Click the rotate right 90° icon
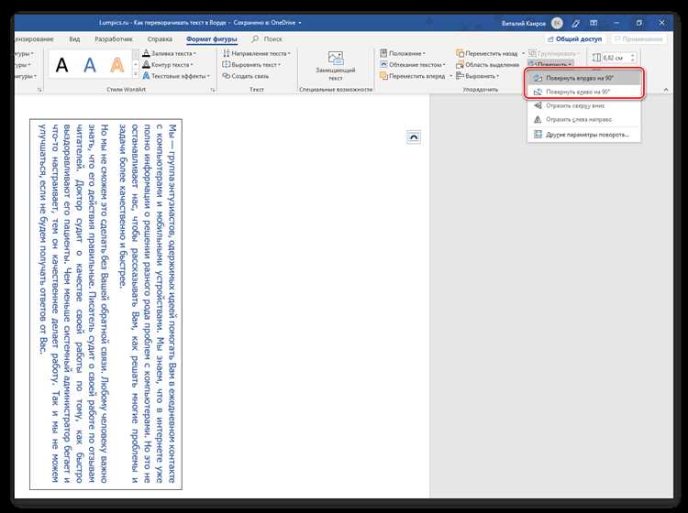This screenshot has width=688, height=513. pyautogui.click(x=538, y=78)
